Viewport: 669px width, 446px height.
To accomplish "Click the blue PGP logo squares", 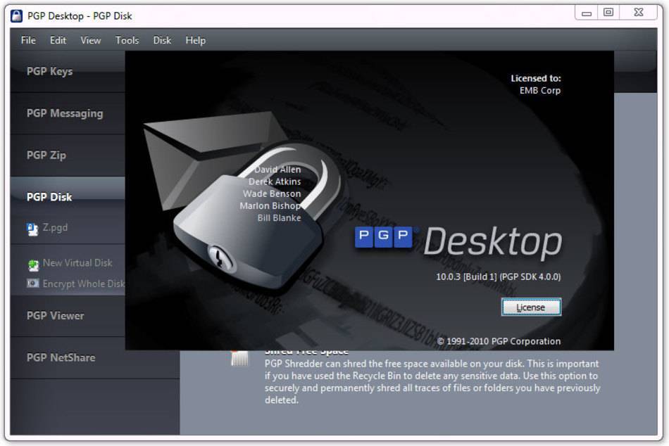I will [x=384, y=236].
